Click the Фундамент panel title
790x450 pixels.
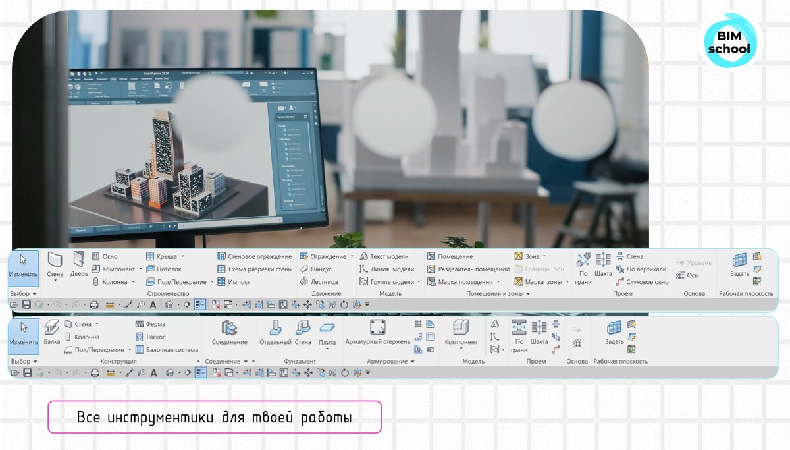[x=300, y=361]
